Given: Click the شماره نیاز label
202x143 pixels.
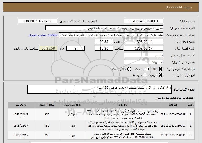Looking at the screenshot, I should coord(187,21).
